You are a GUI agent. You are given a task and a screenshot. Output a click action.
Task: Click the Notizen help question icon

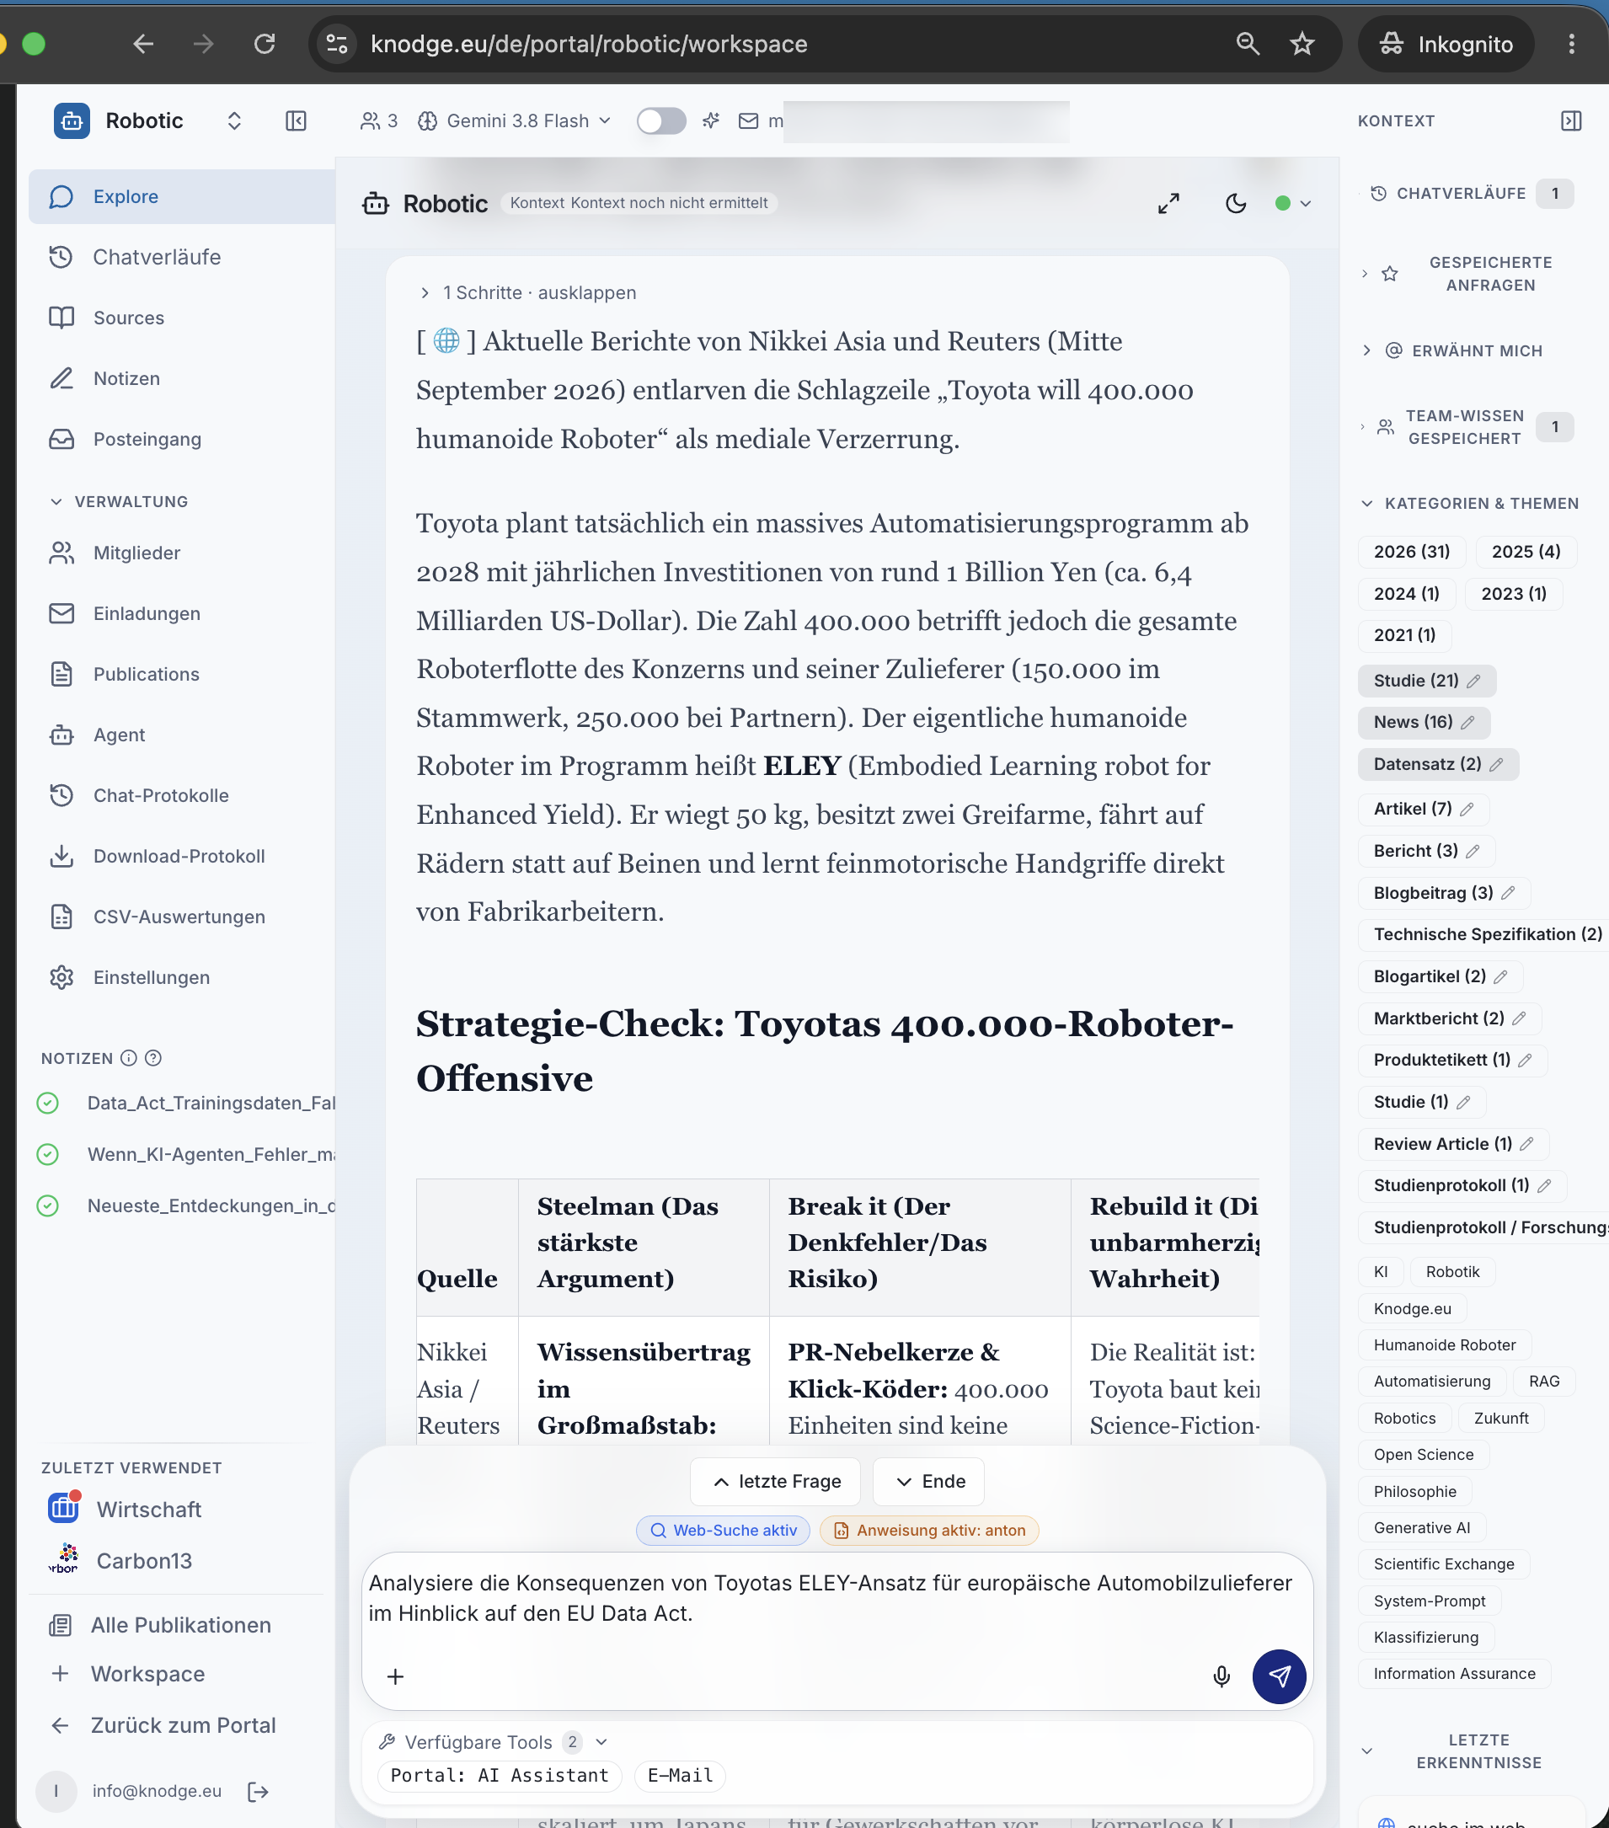coord(153,1058)
